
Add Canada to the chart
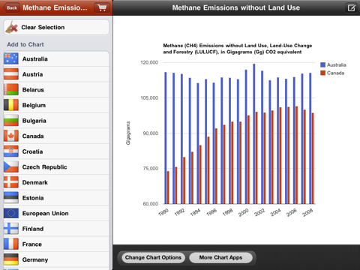[x=56, y=136]
